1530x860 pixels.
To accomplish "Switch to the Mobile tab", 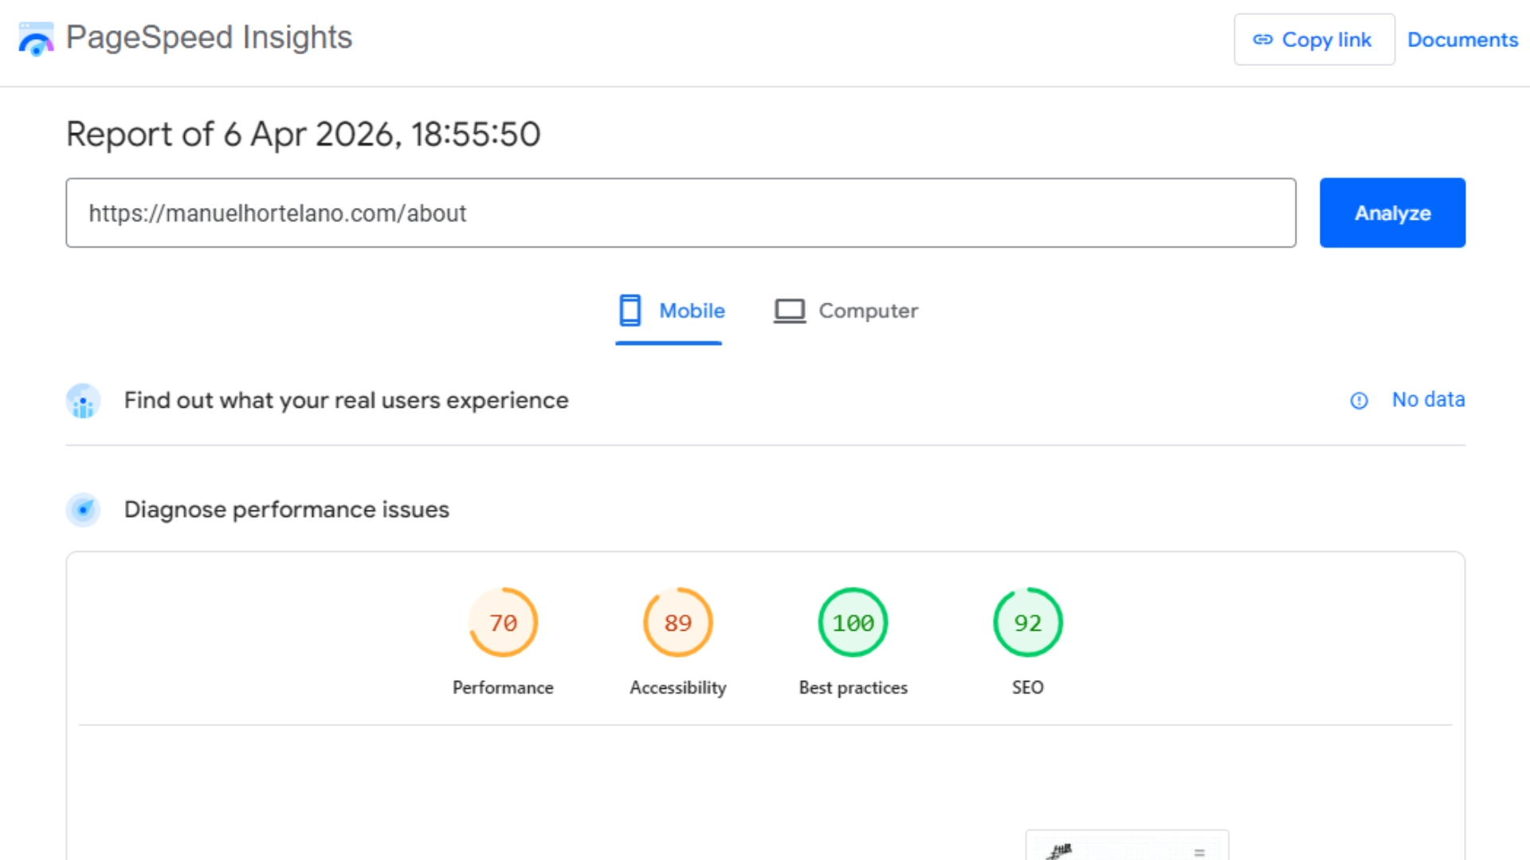I will point(671,311).
